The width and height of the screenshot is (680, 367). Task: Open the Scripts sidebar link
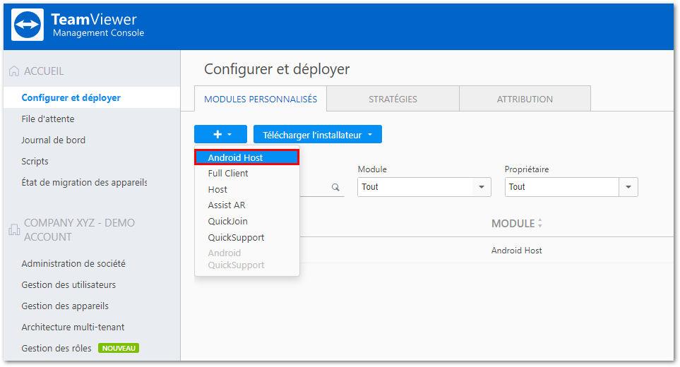point(35,161)
